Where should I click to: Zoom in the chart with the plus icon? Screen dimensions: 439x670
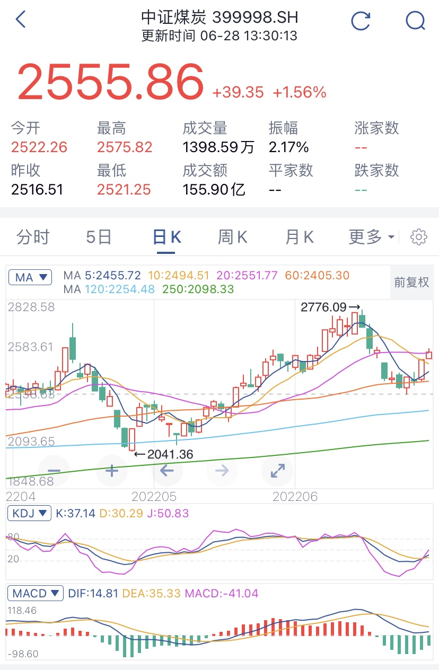click(111, 470)
